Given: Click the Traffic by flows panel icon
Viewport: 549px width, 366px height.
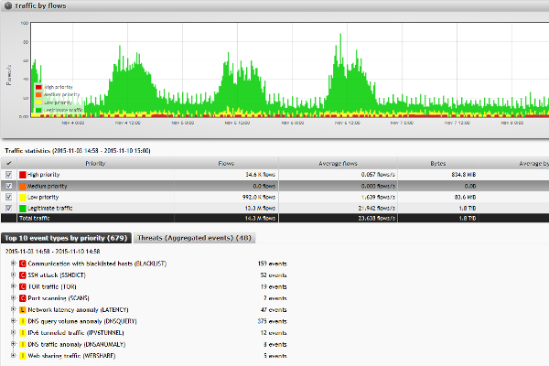Looking at the screenshot, I should click(7, 6).
